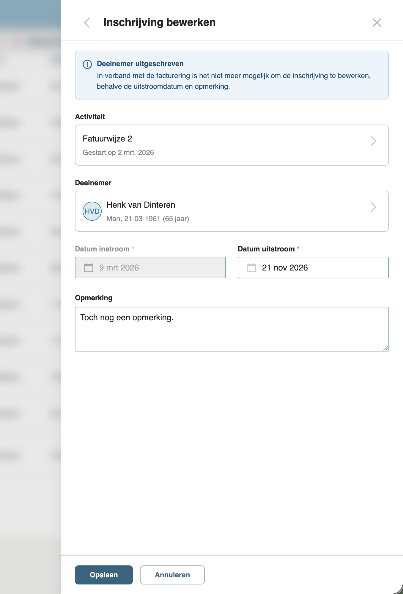The width and height of the screenshot is (403, 594).
Task: Save with the Opslaan button
Action: [x=104, y=575]
